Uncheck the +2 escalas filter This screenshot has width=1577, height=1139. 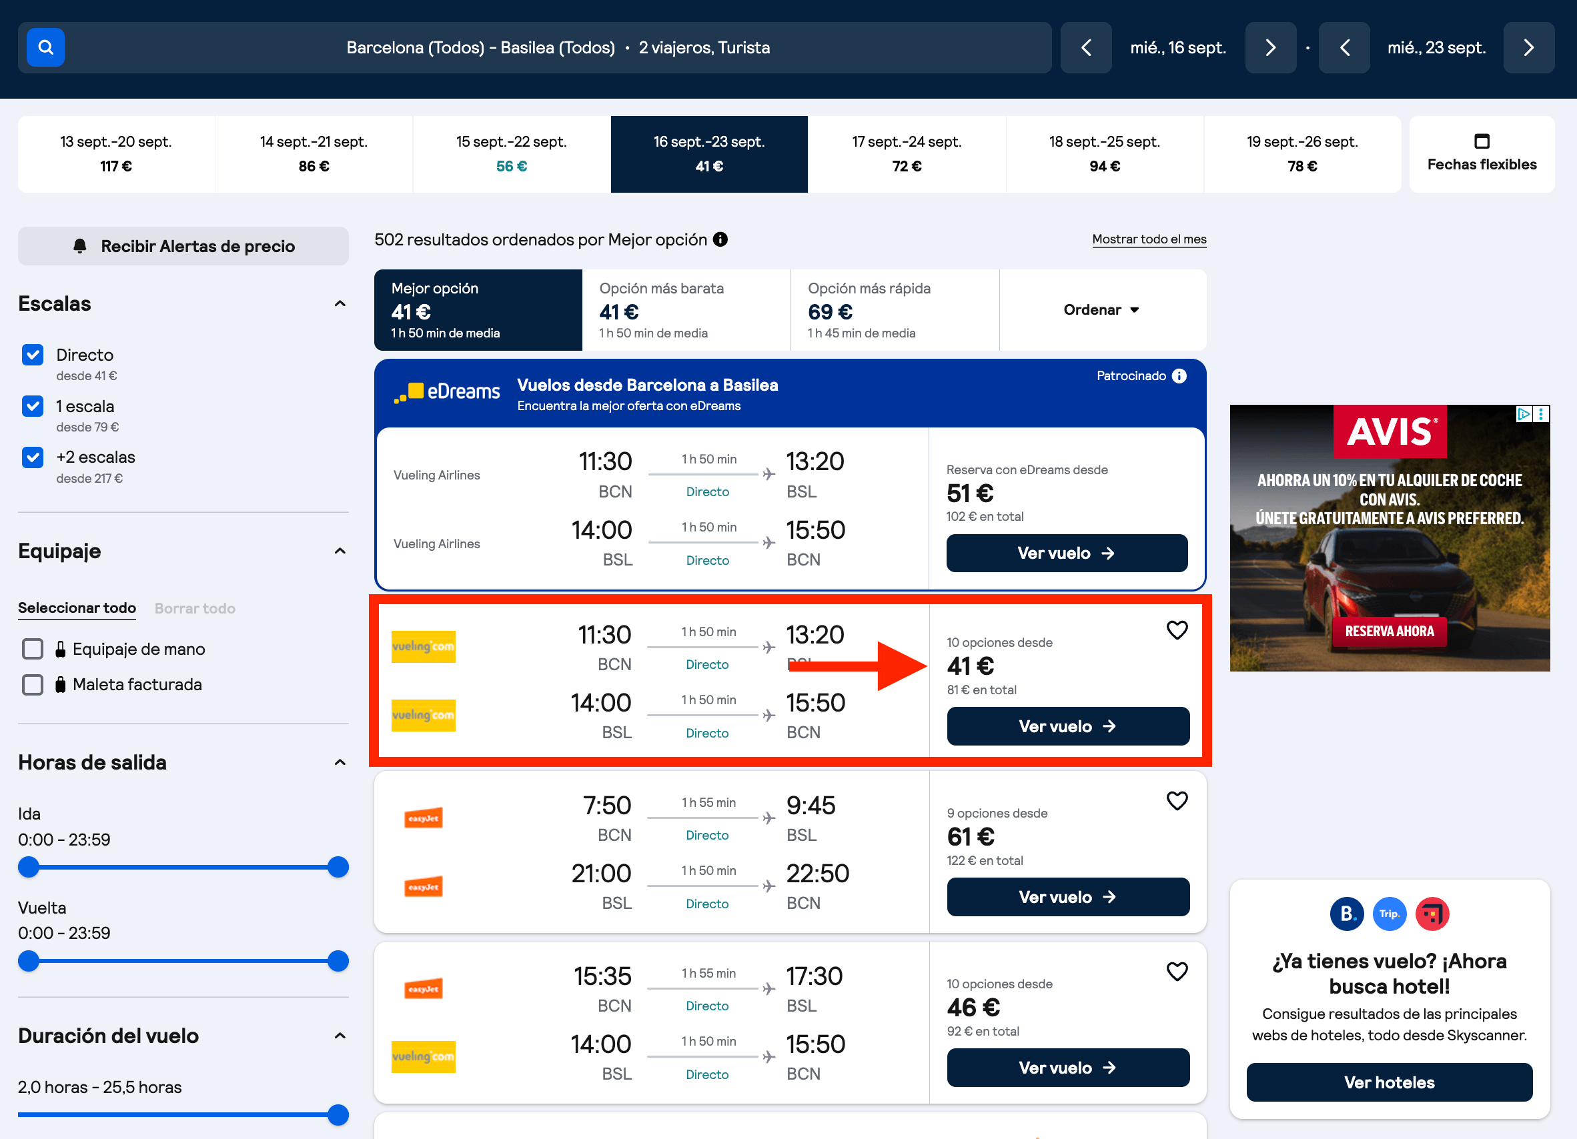[33, 457]
